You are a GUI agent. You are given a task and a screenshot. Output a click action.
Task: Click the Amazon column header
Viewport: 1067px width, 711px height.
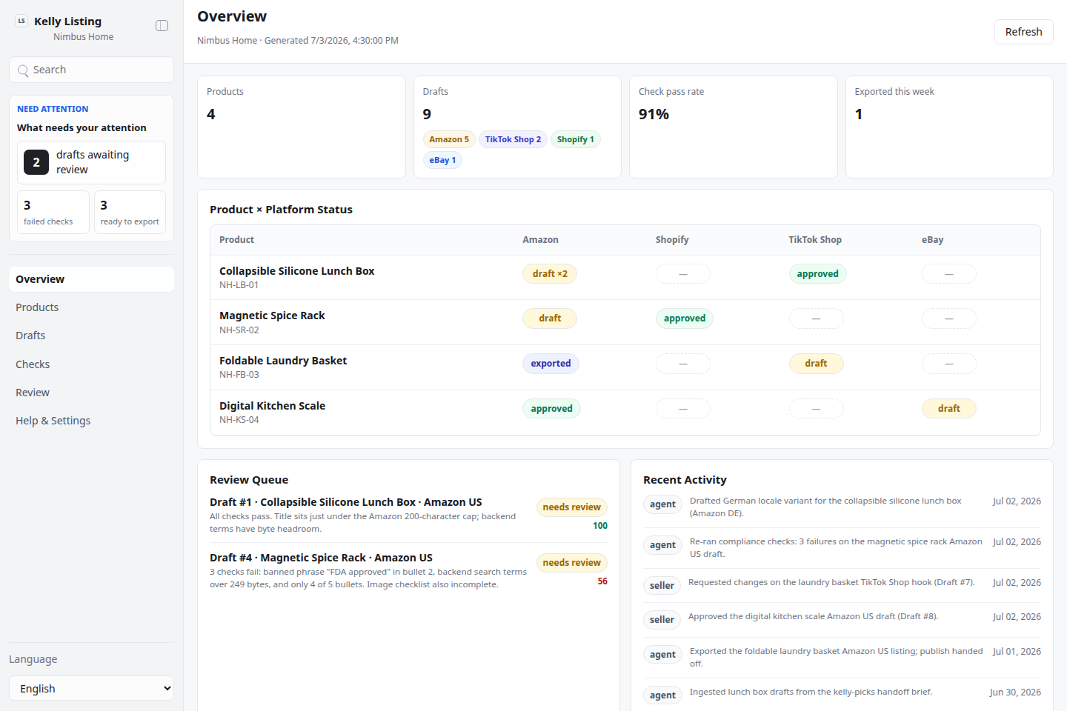click(x=540, y=240)
